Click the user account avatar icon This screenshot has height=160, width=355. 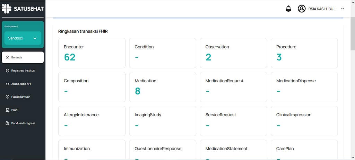[x=302, y=9]
